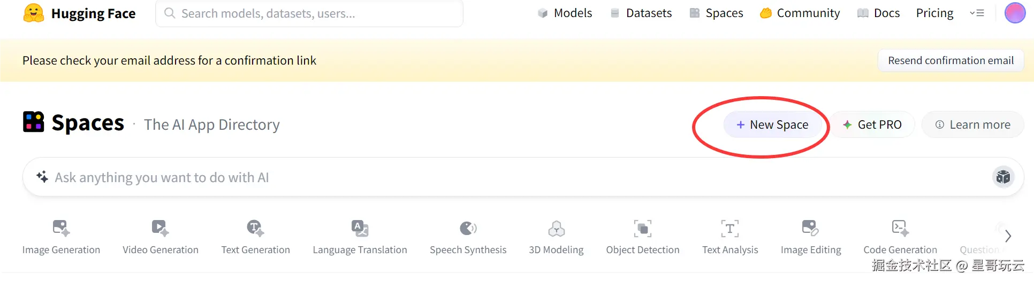Go to the Datasets page
Screen dimensions: 1034x282
click(641, 13)
